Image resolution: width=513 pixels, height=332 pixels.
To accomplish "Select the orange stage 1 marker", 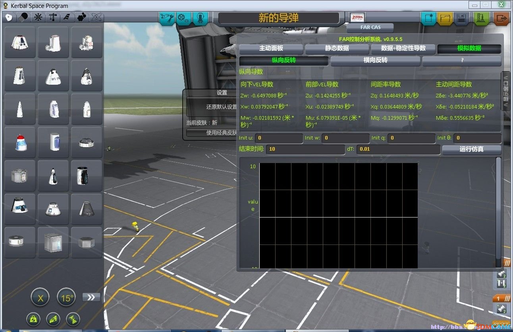I will point(502,298).
